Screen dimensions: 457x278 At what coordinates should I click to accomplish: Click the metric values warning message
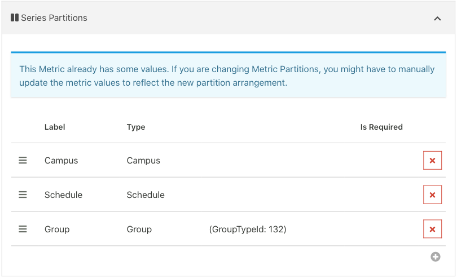[228, 75]
